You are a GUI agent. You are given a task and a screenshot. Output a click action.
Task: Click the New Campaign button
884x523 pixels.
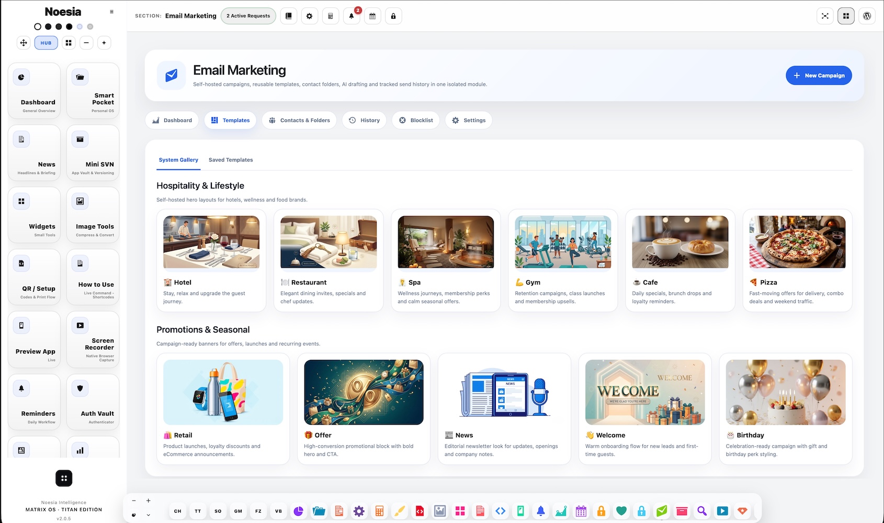click(819, 75)
